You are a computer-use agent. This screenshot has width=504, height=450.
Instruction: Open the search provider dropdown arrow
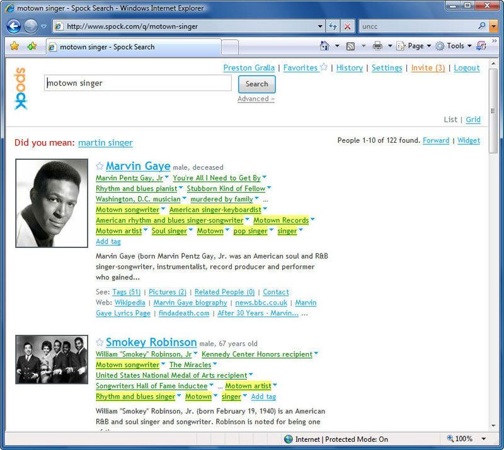(x=493, y=26)
